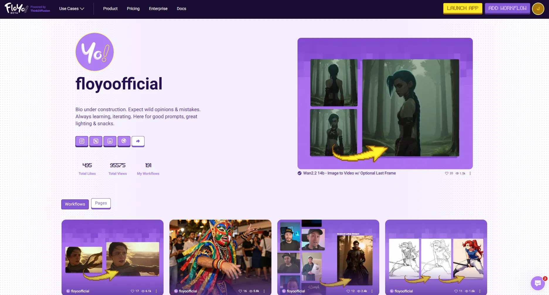Image resolution: width=549 pixels, height=295 pixels.
Task: Open the Product menu item
Action: pyautogui.click(x=110, y=9)
